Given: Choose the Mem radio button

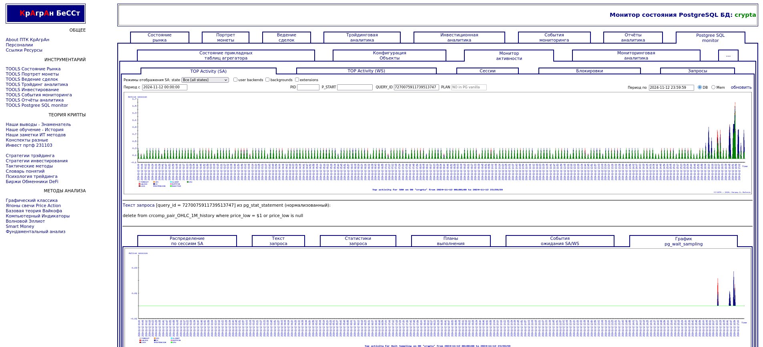Looking at the screenshot, I should click(713, 87).
